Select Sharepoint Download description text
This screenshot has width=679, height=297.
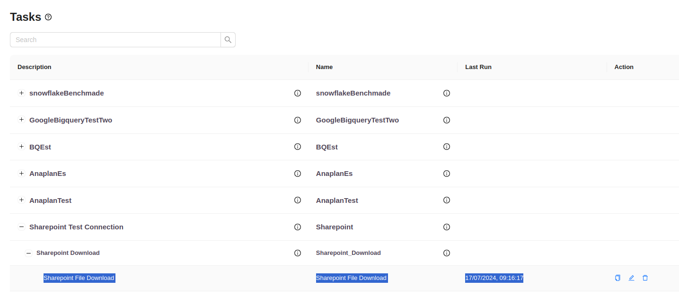(68, 253)
